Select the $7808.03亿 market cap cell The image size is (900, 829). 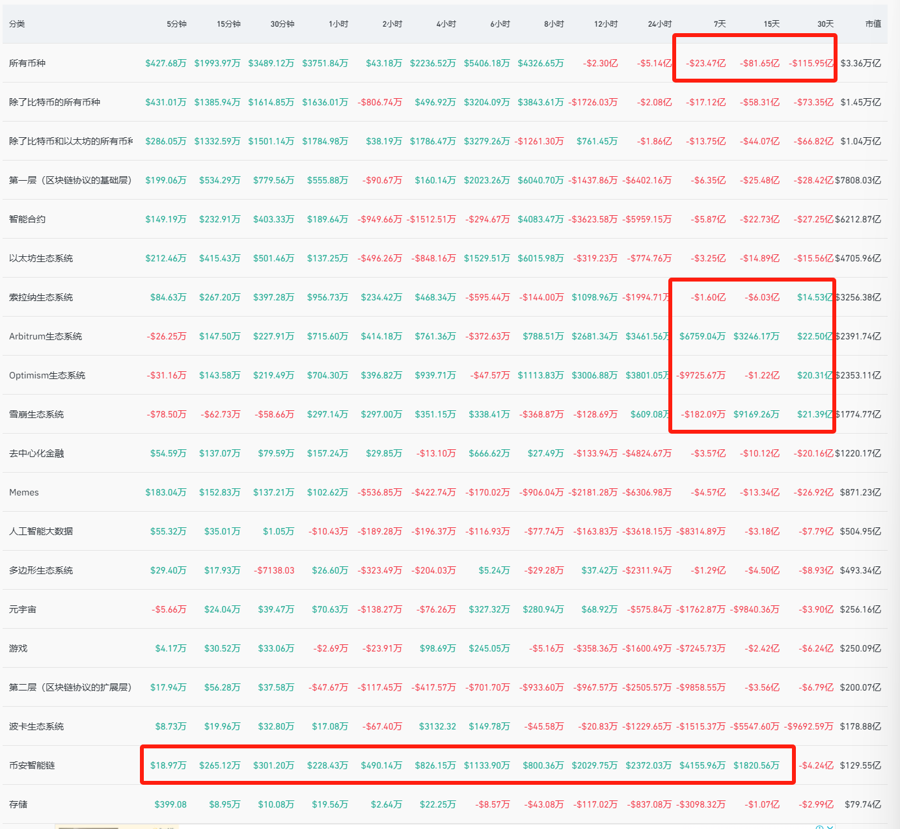(x=858, y=180)
